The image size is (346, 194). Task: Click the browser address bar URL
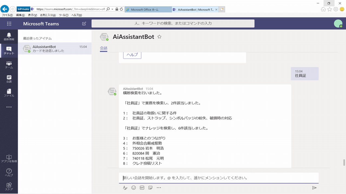(71, 9)
